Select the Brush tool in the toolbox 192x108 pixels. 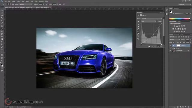[2, 29]
